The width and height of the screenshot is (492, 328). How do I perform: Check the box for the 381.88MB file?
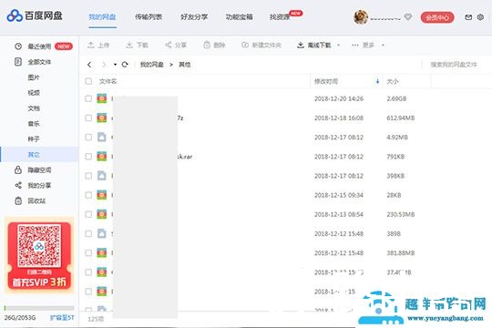click(88, 253)
